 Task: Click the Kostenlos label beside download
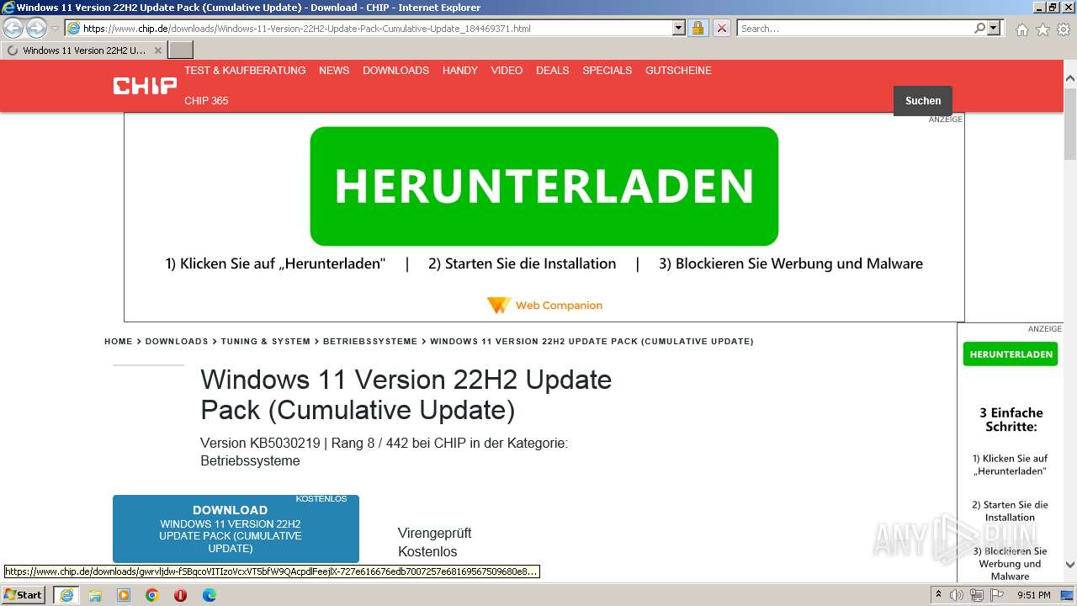[427, 551]
